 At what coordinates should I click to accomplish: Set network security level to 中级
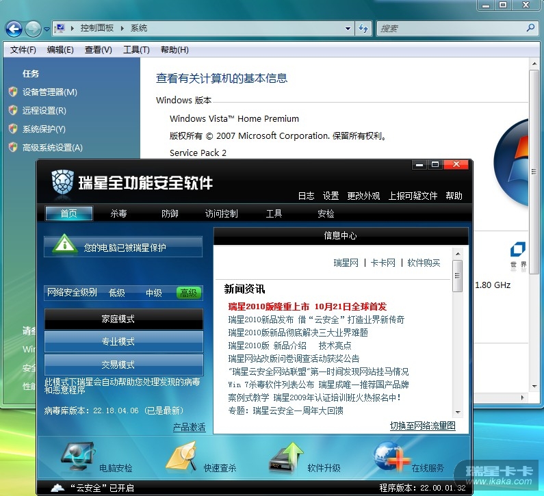[154, 293]
